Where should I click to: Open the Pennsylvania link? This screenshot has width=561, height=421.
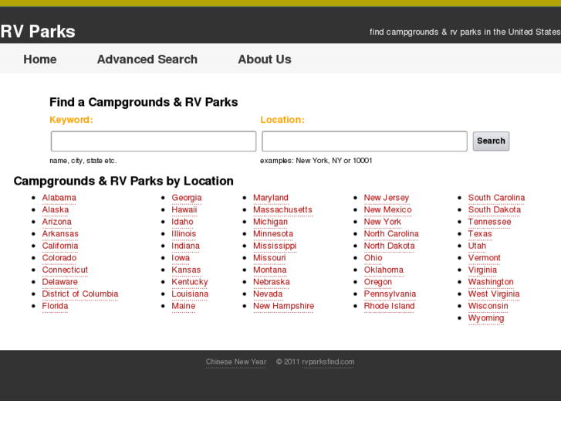(x=390, y=294)
